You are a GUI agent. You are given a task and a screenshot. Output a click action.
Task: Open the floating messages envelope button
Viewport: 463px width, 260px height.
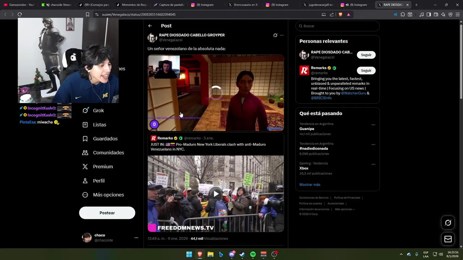(448, 239)
